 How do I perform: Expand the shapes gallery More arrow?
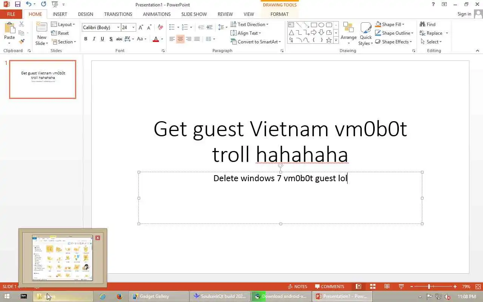click(x=336, y=40)
